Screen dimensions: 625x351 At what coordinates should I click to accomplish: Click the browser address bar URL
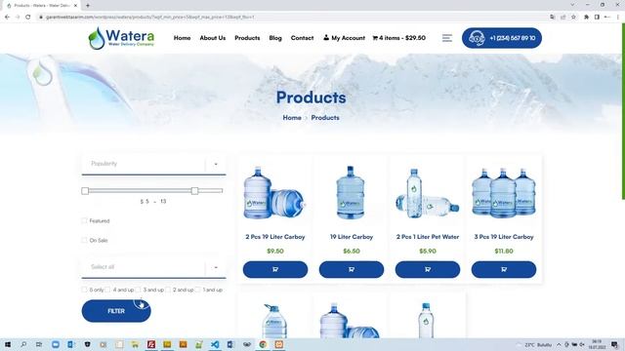(x=149, y=18)
